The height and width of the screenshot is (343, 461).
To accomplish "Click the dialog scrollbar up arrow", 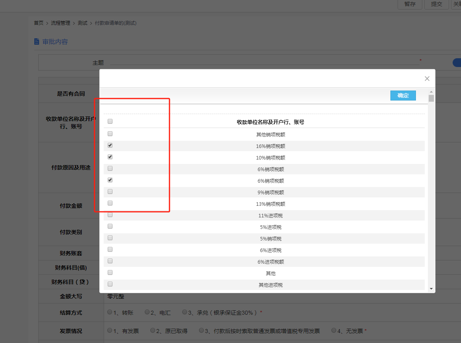I will [431, 92].
